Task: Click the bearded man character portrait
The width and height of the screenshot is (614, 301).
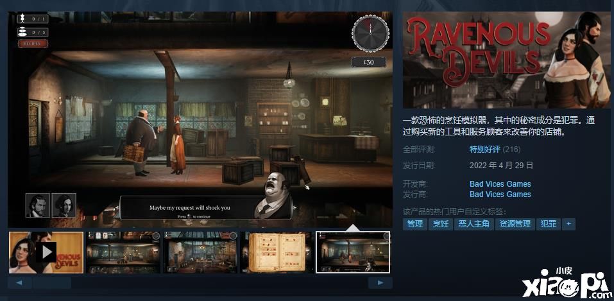Action: [x=38, y=205]
